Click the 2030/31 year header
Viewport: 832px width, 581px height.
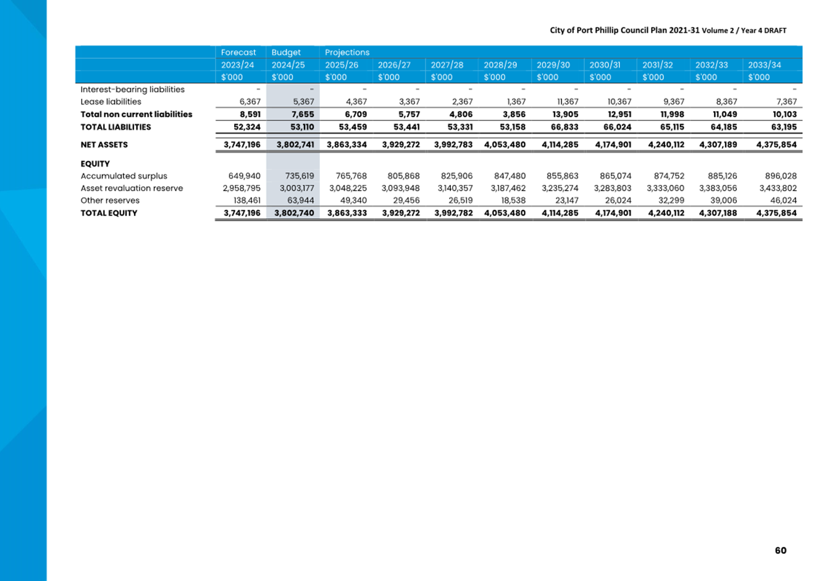(605, 65)
